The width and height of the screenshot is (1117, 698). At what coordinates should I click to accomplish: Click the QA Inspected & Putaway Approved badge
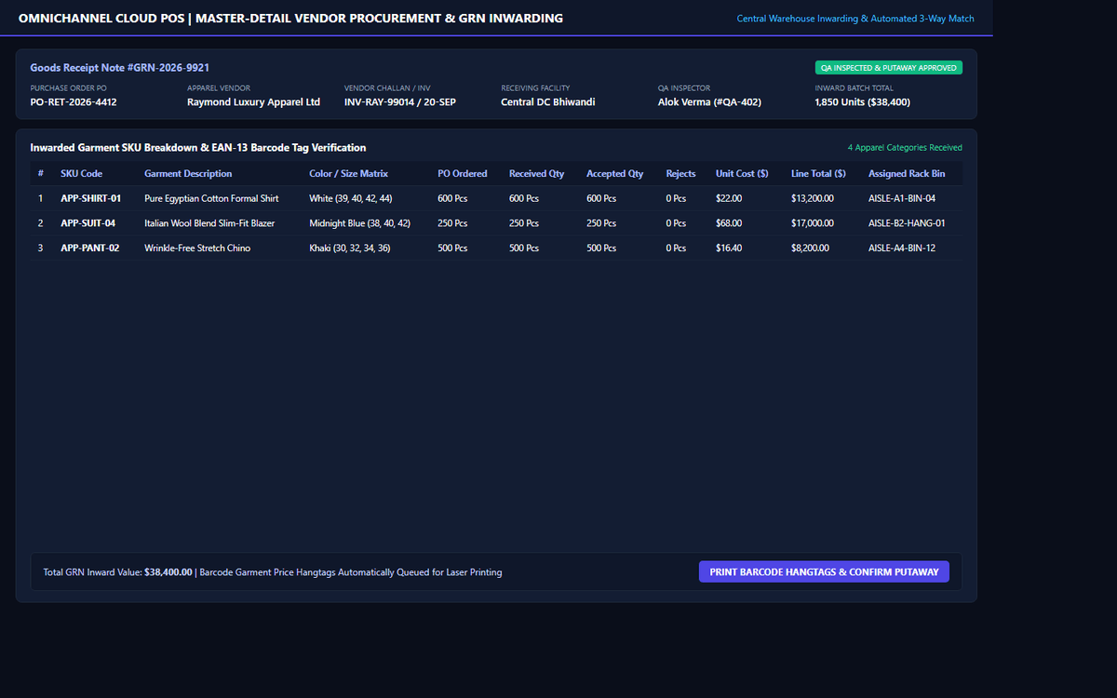click(x=888, y=68)
